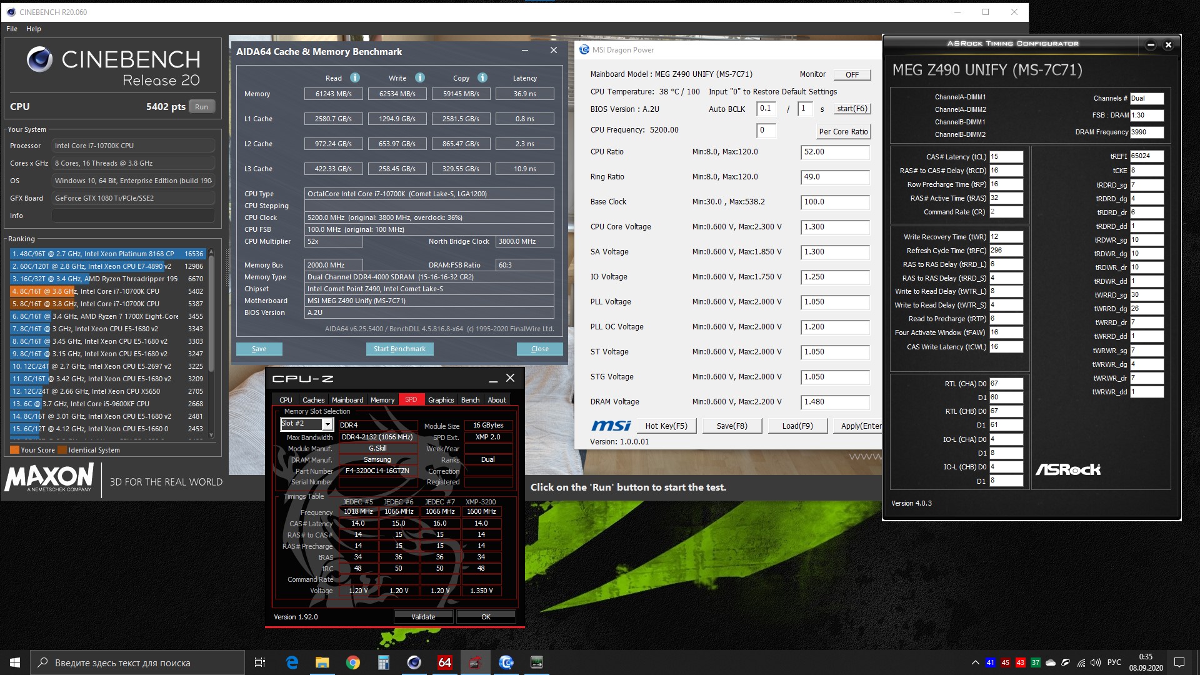Open File Explorer from the taskbar
This screenshot has width=1200, height=675.
coord(322,662)
